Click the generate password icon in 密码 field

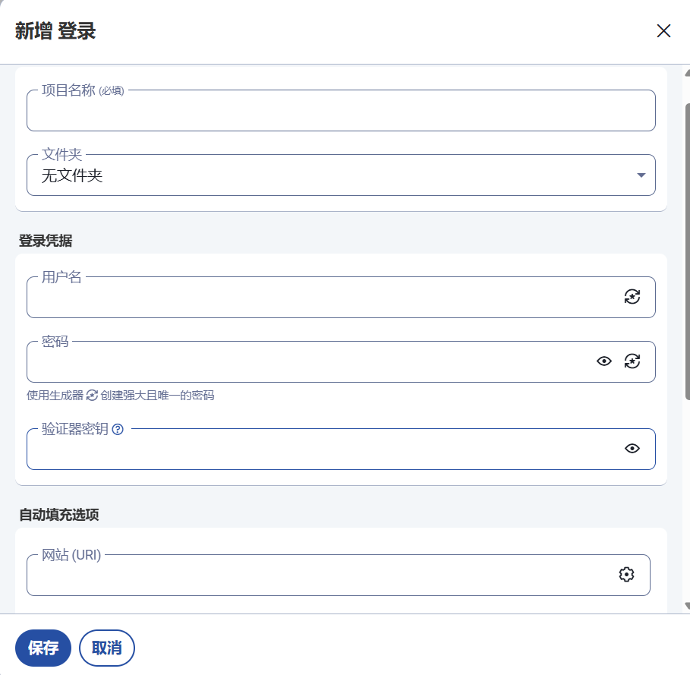pos(632,361)
